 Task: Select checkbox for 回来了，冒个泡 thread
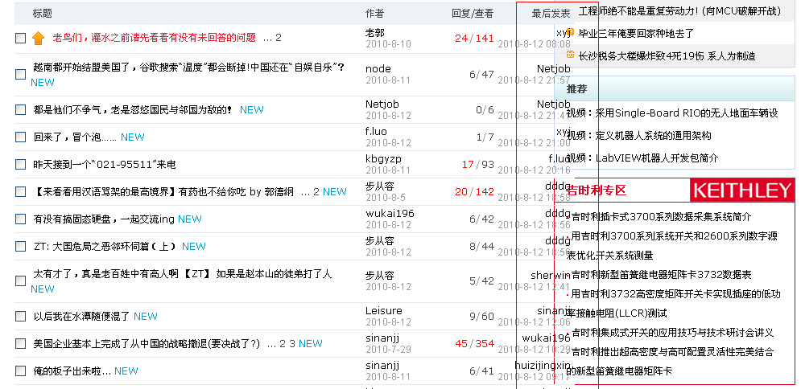tap(20, 137)
